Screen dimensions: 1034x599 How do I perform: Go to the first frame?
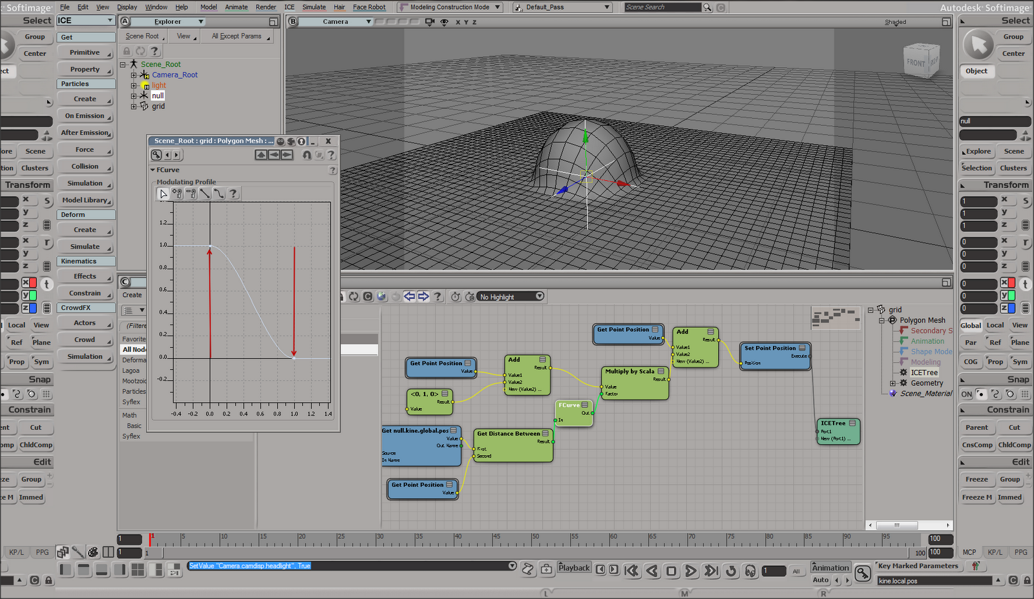(631, 571)
